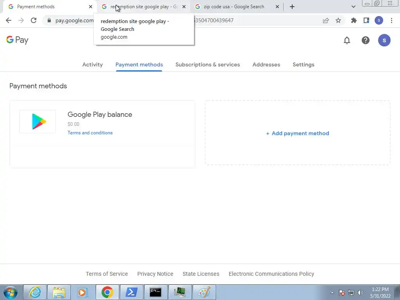Share this page via share icon

click(326, 20)
